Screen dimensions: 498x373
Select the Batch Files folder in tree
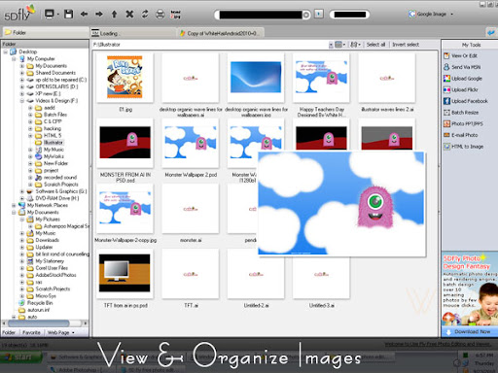tap(55, 115)
